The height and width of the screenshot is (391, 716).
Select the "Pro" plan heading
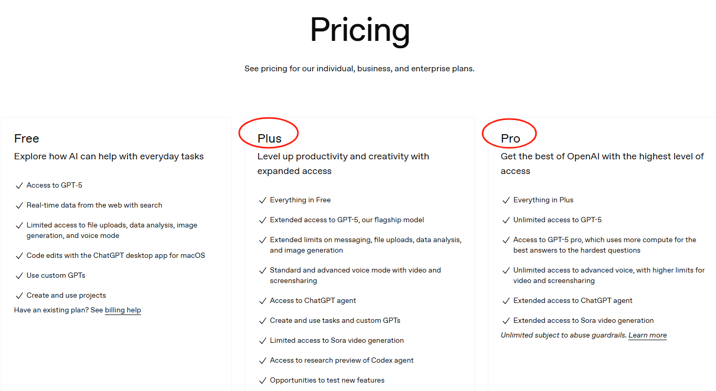pos(510,138)
